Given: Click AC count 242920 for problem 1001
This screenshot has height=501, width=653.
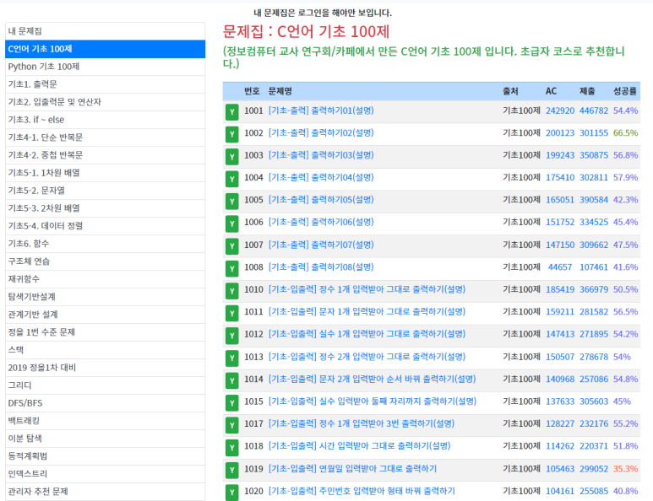Looking at the screenshot, I should click(559, 110).
